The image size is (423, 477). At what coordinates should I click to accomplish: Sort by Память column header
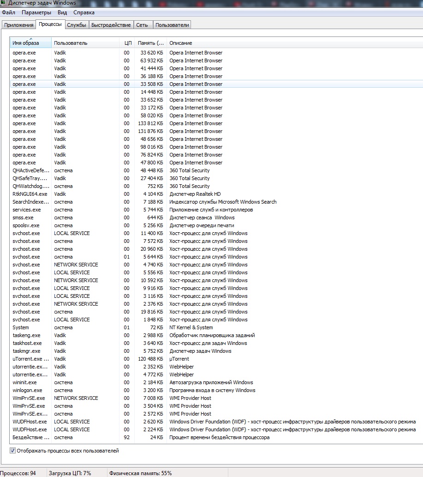click(151, 43)
